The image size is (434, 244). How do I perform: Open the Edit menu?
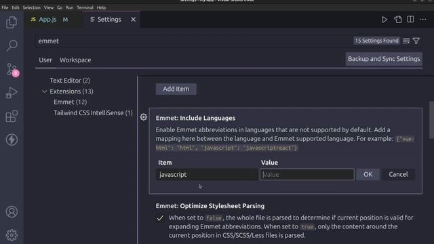point(16,7)
